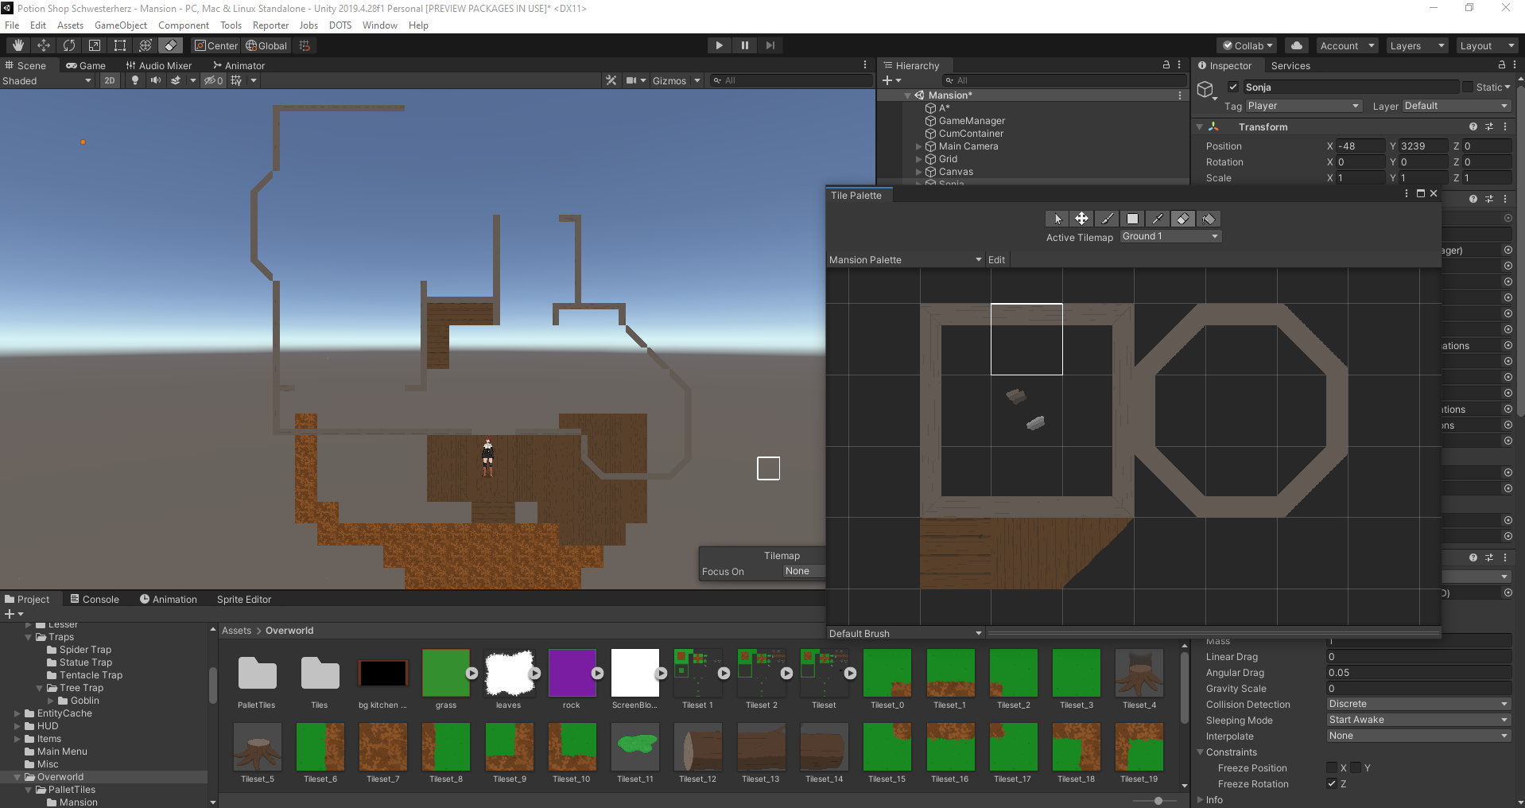Select the Hand tool in the main toolbar
Viewport: 1525px width, 808px height.
point(17,45)
